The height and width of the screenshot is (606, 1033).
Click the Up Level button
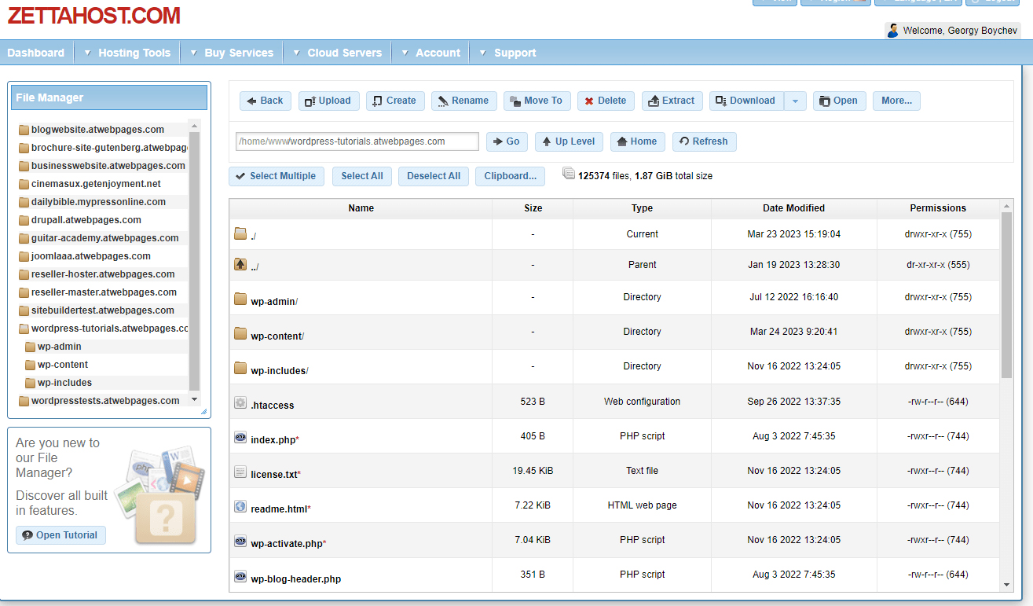pos(569,141)
